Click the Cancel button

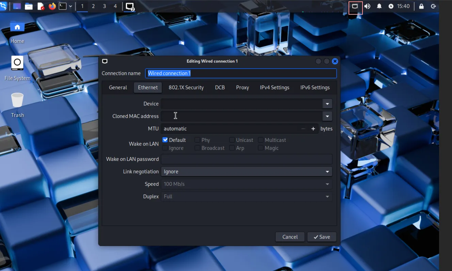click(290, 237)
